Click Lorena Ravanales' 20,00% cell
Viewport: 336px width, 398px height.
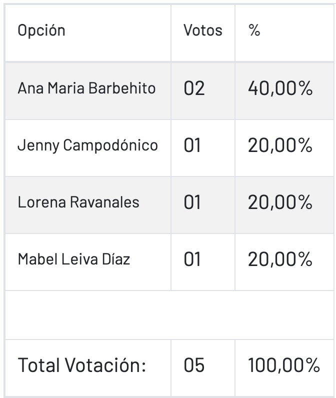[x=284, y=205]
